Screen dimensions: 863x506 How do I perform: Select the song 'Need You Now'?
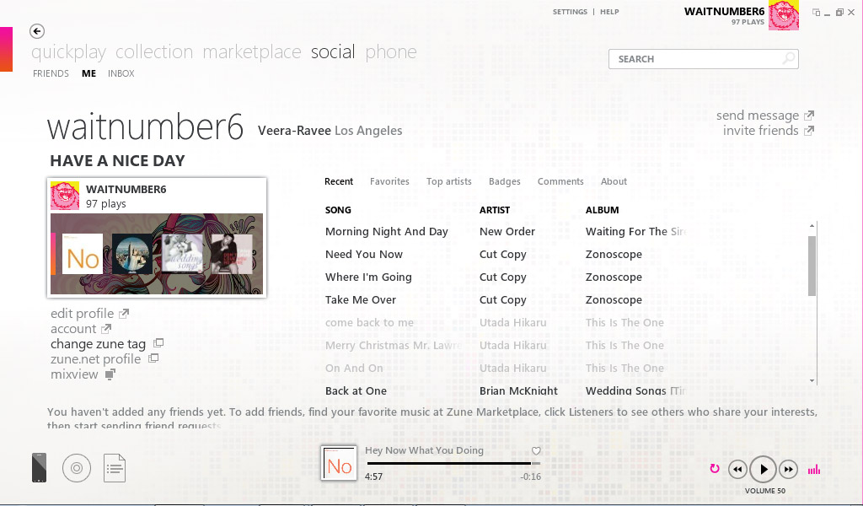point(364,255)
